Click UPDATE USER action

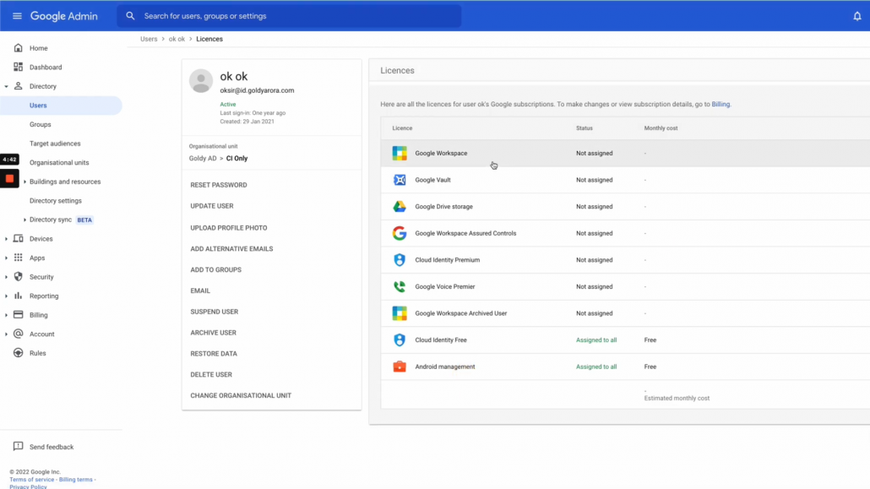tap(212, 206)
